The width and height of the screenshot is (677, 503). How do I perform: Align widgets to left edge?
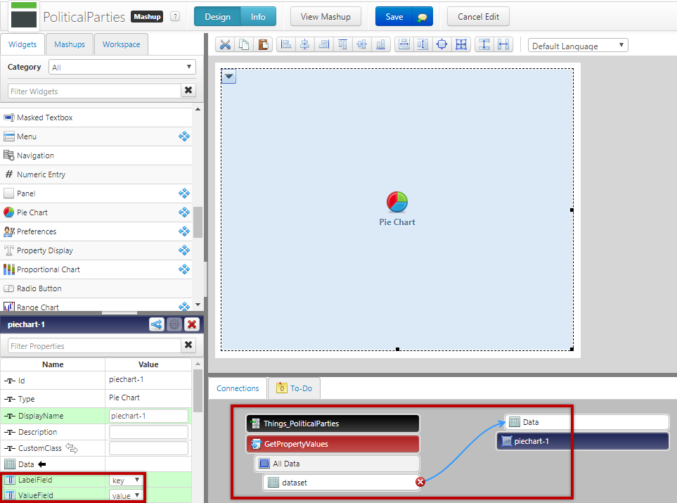[x=286, y=44]
